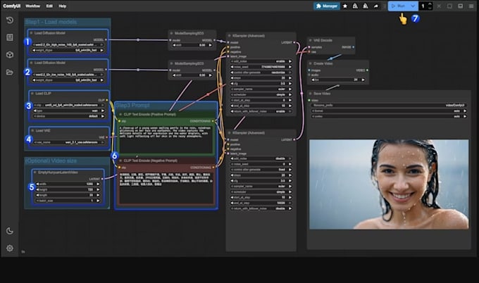Image resolution: width=479 pixels, height=283 pixels.
Task: Open the Help menu
Action: point(62,6)
